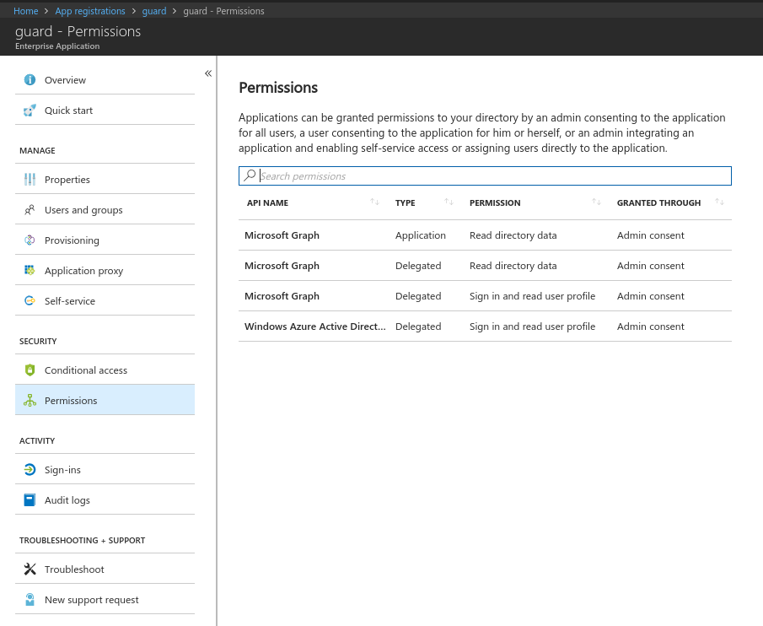Create New support request

click(105, 600)
